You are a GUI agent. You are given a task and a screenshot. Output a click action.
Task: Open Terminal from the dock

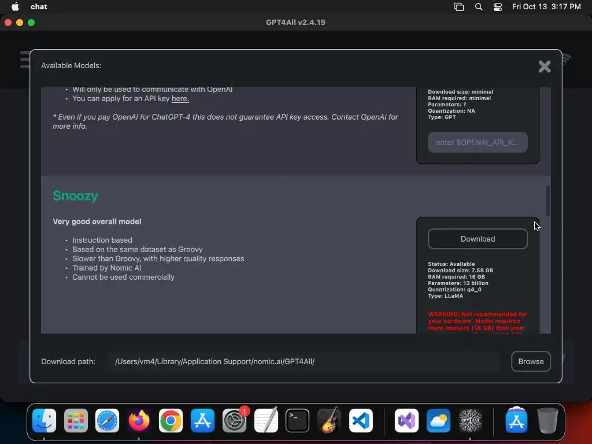298,421
